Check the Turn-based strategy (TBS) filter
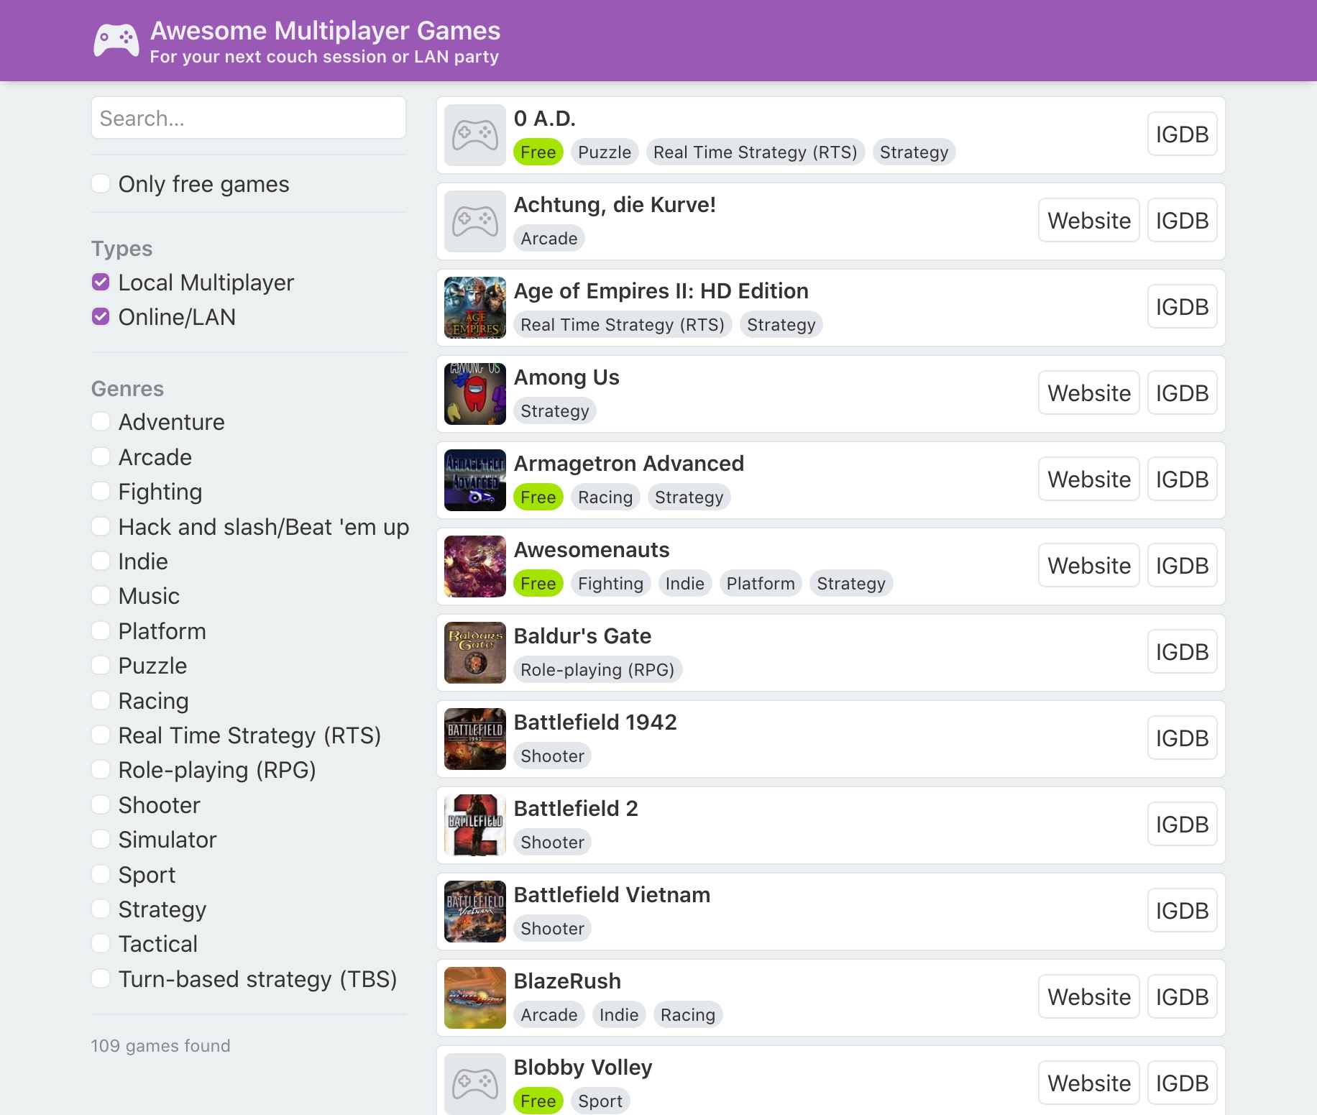 click(x=101, y=978)
